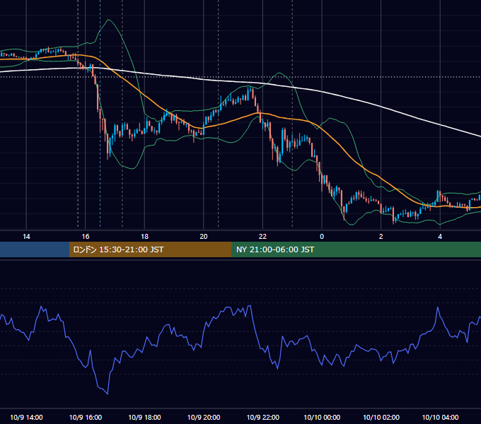Click the 10/9 14:00 indicator axis label
Screen dimensions: 481x424
pyautogui.click(x=26, y=417)
